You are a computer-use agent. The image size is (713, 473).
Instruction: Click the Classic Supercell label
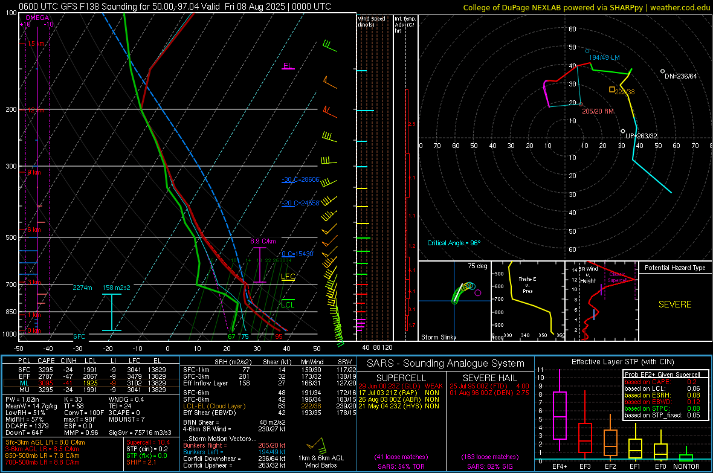pos(618,277)
